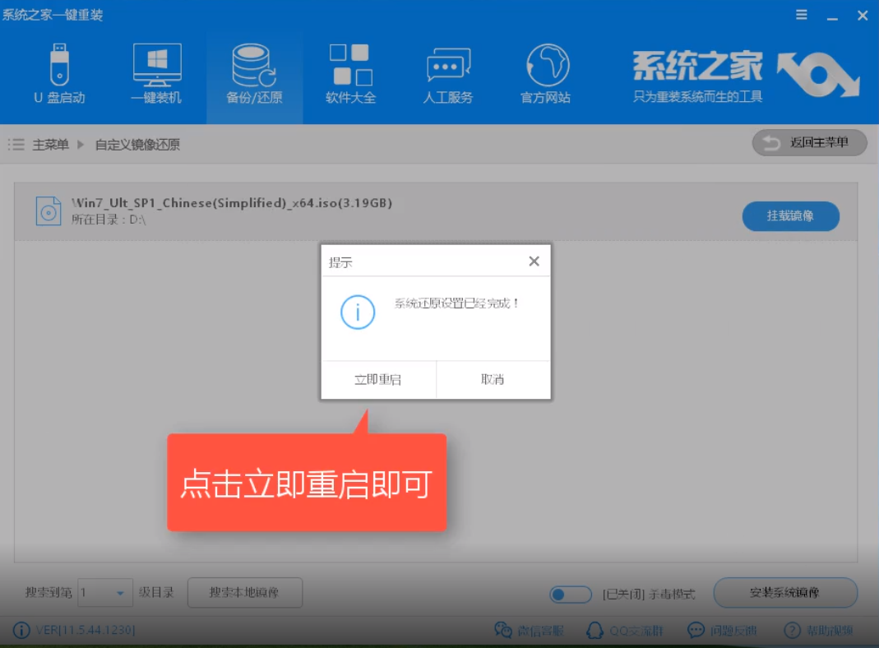Click the 安装系统镜像 install button

(x=785, y=592)
